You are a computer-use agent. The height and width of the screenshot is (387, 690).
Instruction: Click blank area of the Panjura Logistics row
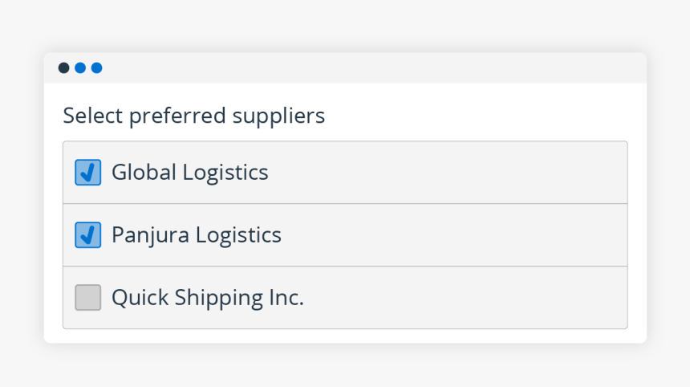pyautogui.click(x=449, y=235)
